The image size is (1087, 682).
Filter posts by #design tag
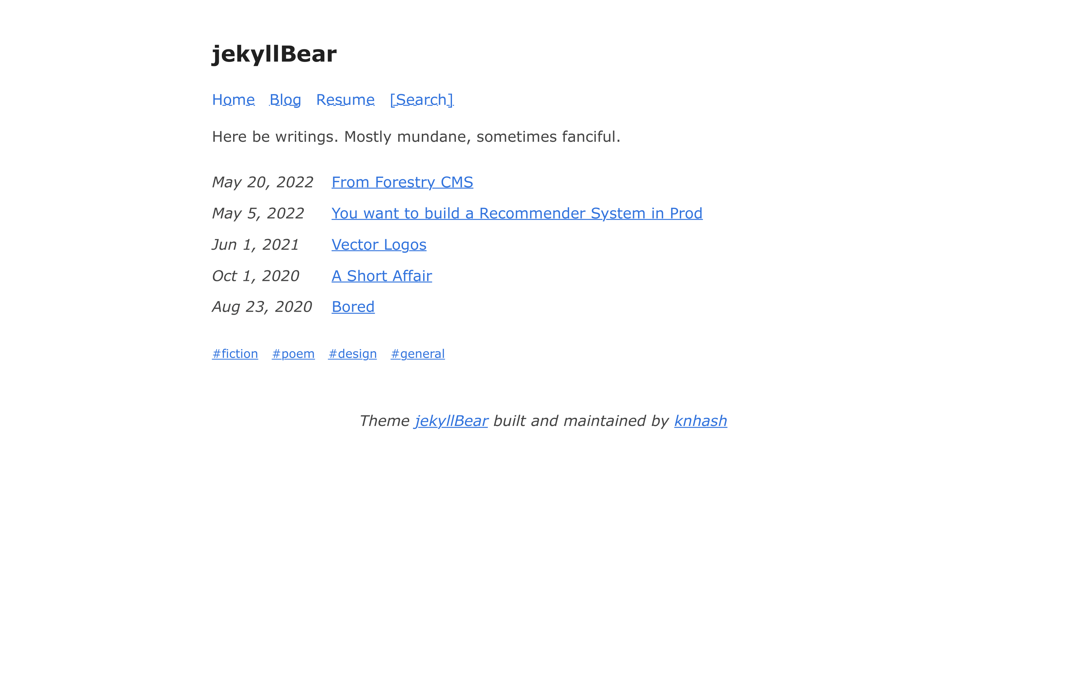pos(352,353)
